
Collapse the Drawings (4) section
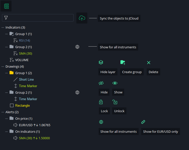pos(3,67)
